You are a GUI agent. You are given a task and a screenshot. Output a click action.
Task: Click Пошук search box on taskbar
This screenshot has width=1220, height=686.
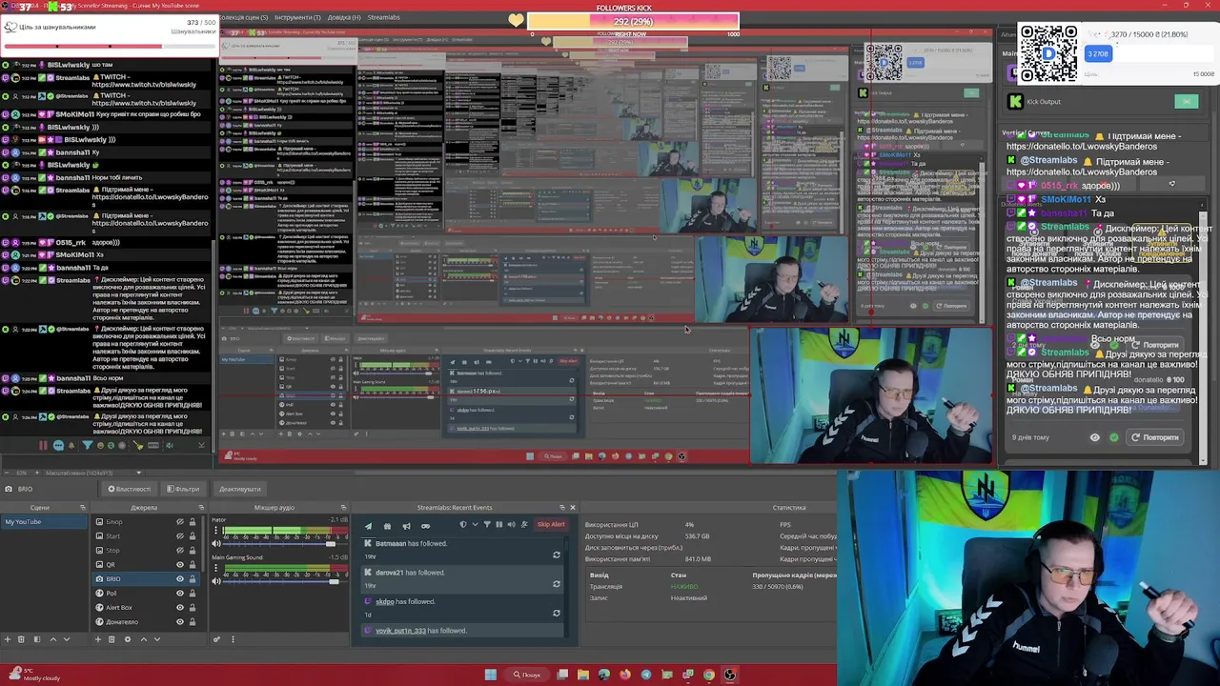[527, 675]
